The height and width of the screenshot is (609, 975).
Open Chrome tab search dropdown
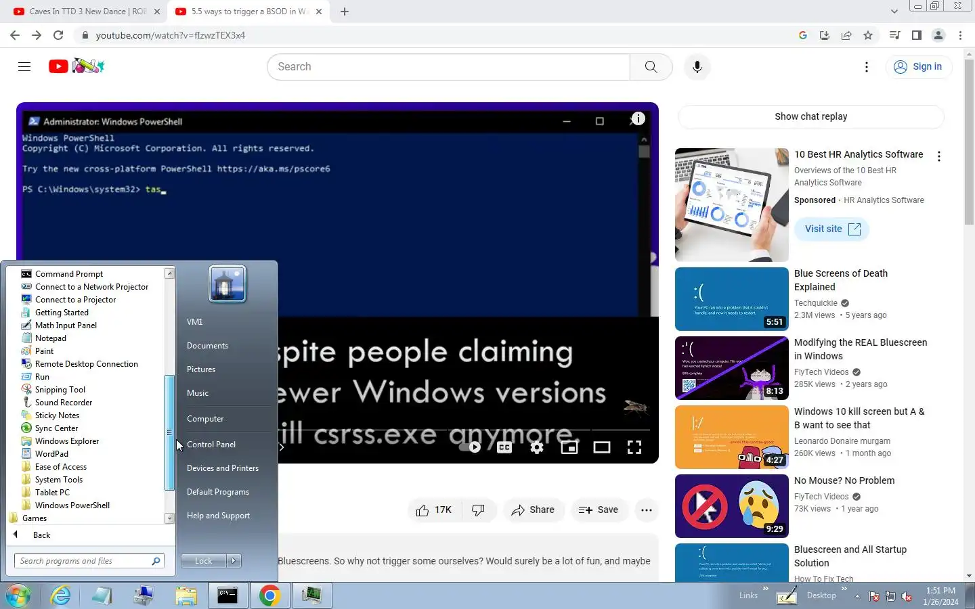[x=894, y=12]
